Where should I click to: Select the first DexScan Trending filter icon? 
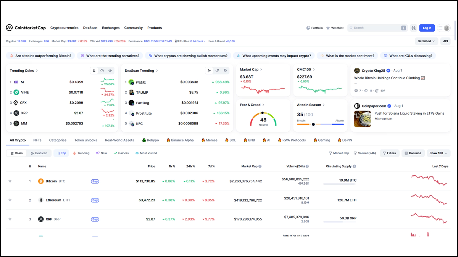click(209, 71)
